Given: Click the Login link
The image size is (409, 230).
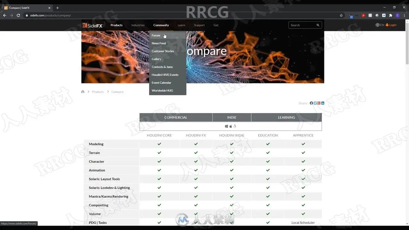Looking at the screenshot, I should click(x=391, y=25).
